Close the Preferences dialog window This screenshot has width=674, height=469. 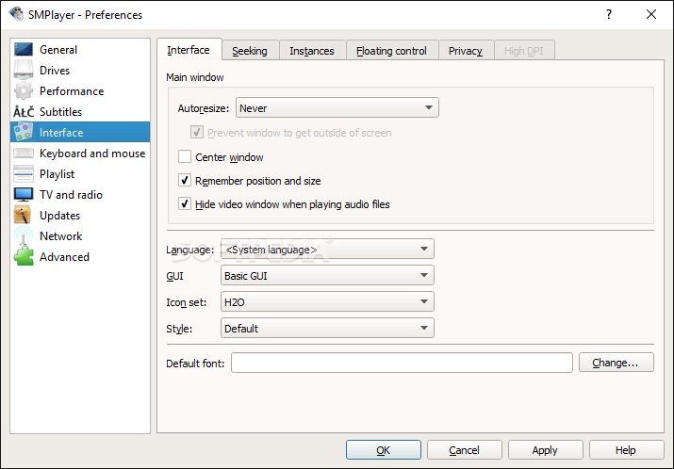[x=651, y=14]
